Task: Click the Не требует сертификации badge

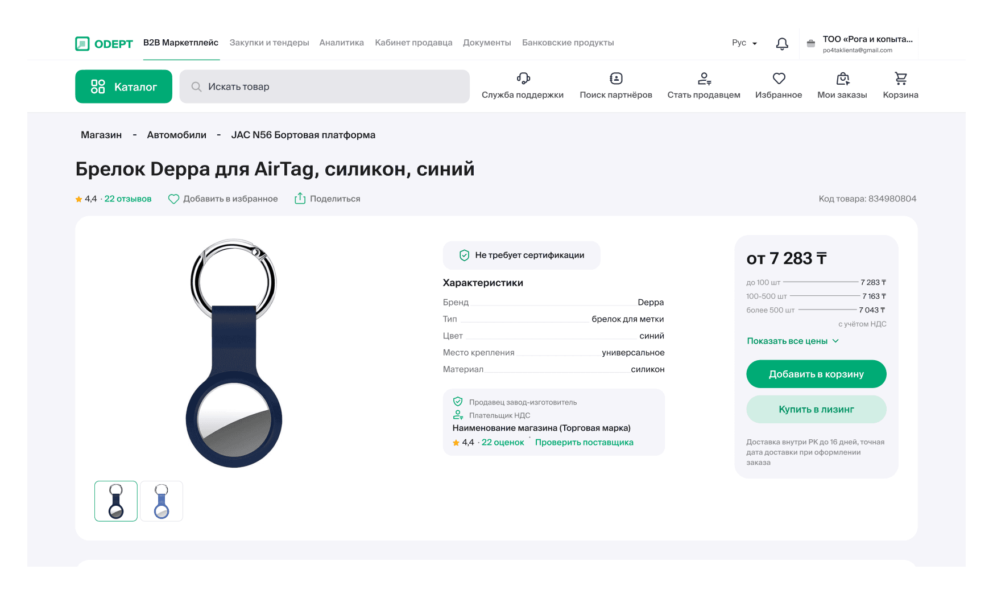Action: [522, 255]
